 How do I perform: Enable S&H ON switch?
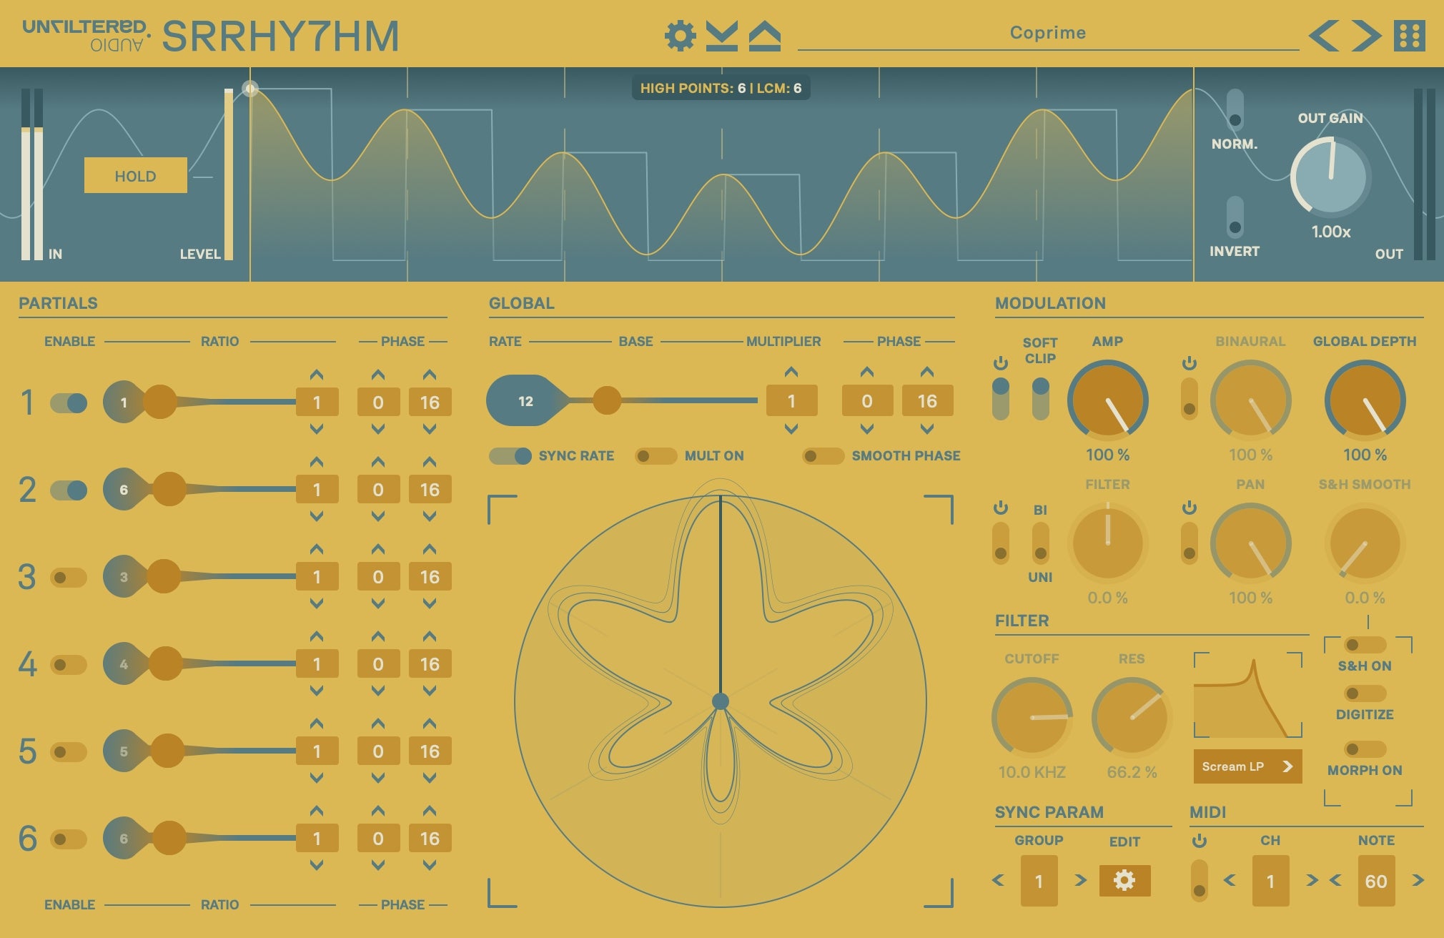point(1365,645)
